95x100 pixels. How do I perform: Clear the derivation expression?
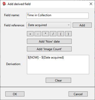click(58, 80)
